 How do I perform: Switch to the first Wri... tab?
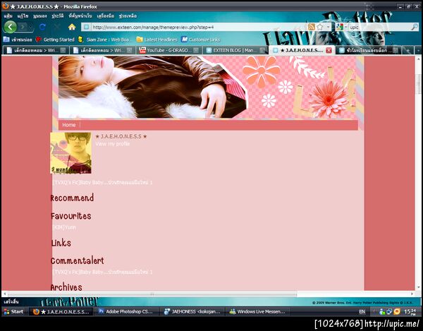[x=35, y=50]
